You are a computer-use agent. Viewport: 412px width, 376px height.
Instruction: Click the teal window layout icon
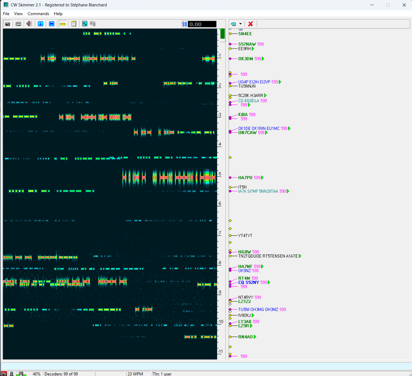click(85, 24)
